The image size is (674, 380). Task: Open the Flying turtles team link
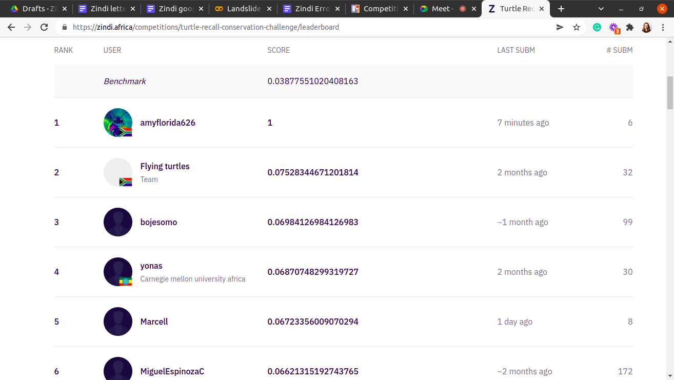coord(165,166)
